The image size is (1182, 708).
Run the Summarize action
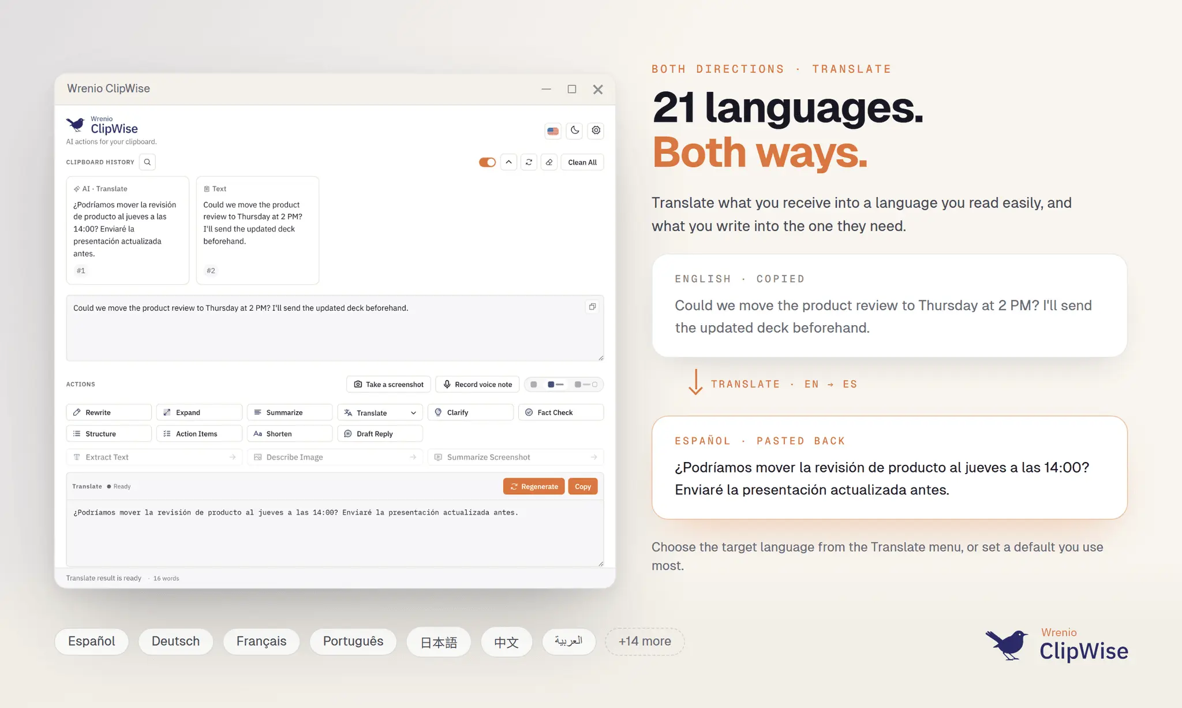(x=290, y=412)
